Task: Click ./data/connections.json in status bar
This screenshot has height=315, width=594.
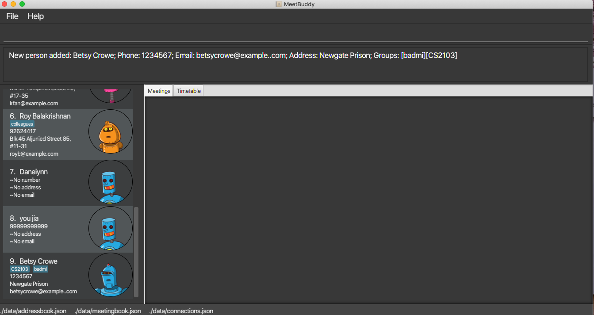Action: tap(181, 311)
